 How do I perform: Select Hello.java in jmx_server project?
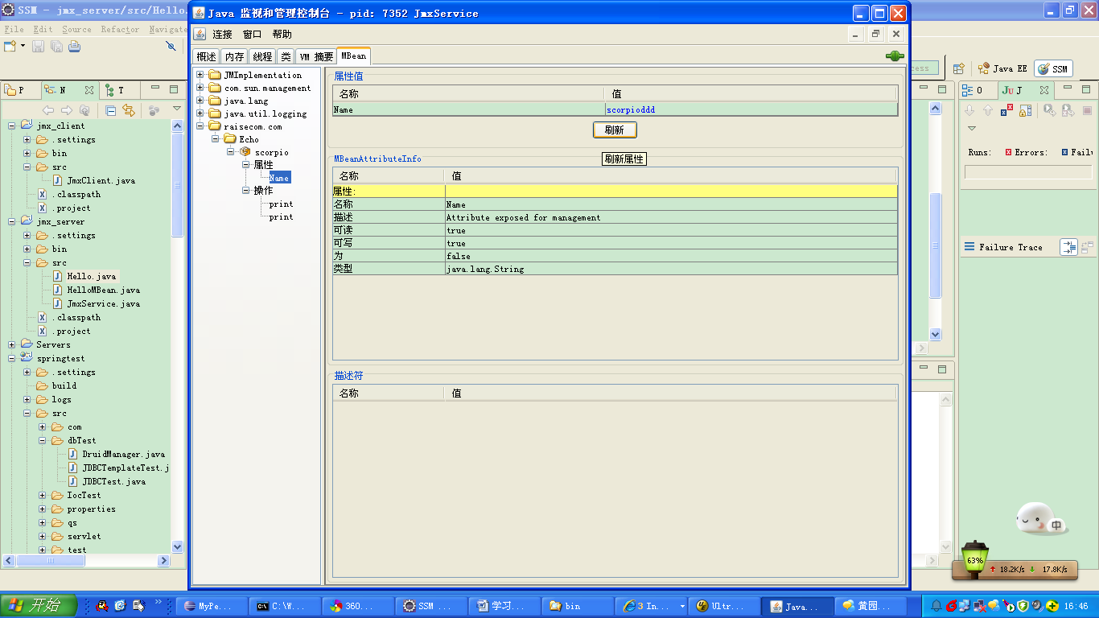[91, 276]
